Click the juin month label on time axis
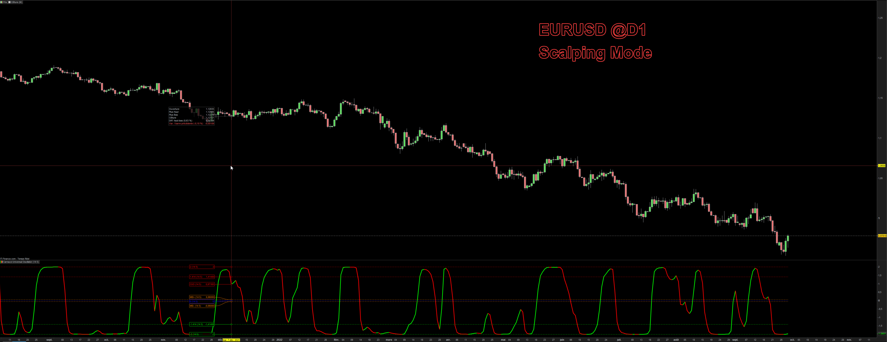This screenshot has width=887, height=342. [562, 340]
